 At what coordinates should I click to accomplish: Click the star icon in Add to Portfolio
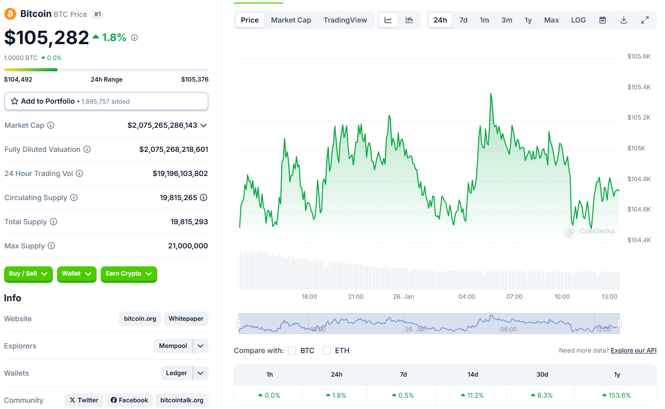coord(15,102)
